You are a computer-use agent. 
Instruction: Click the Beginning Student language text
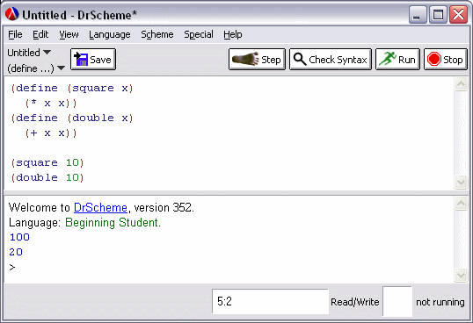tap(112, 223)
